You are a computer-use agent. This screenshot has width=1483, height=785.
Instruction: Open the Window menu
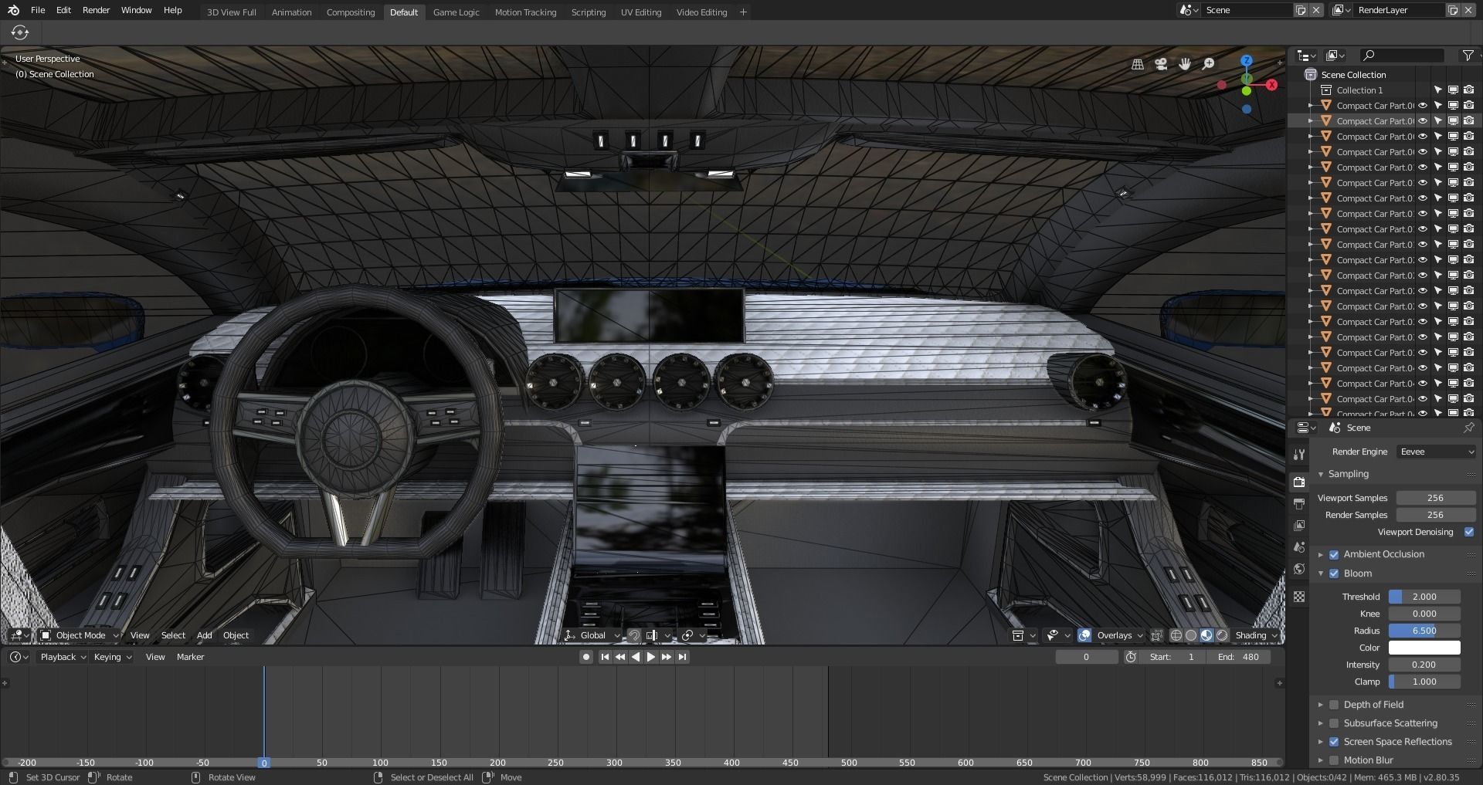[x=137, y=10]
